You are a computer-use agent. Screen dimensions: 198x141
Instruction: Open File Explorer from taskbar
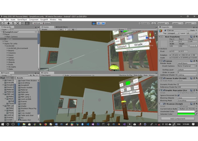click(x=24, y=124)
